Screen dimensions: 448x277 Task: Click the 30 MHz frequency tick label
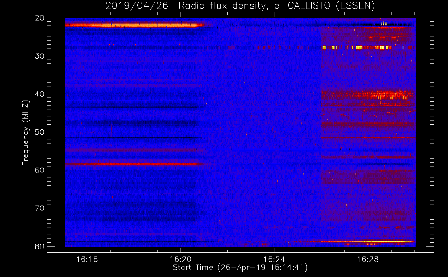[x=40, y=56]
